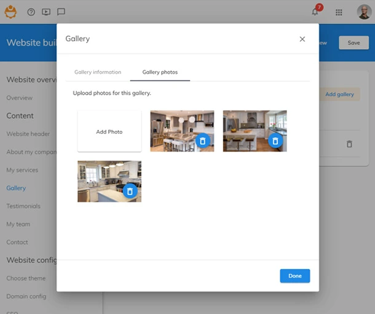Click the logo icon in top bar
The width and height of the screenshot is (375, 314).
click(11, 12)
